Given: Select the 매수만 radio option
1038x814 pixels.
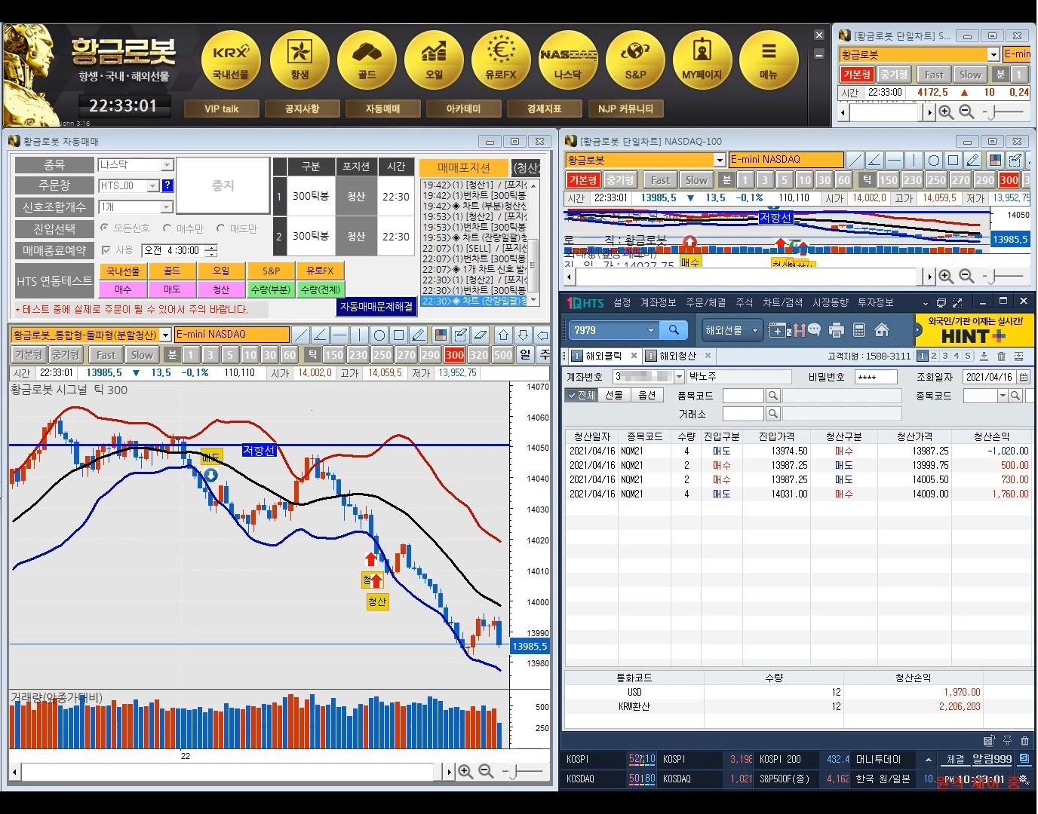Looking at the screenshot, I should point(167,228).
